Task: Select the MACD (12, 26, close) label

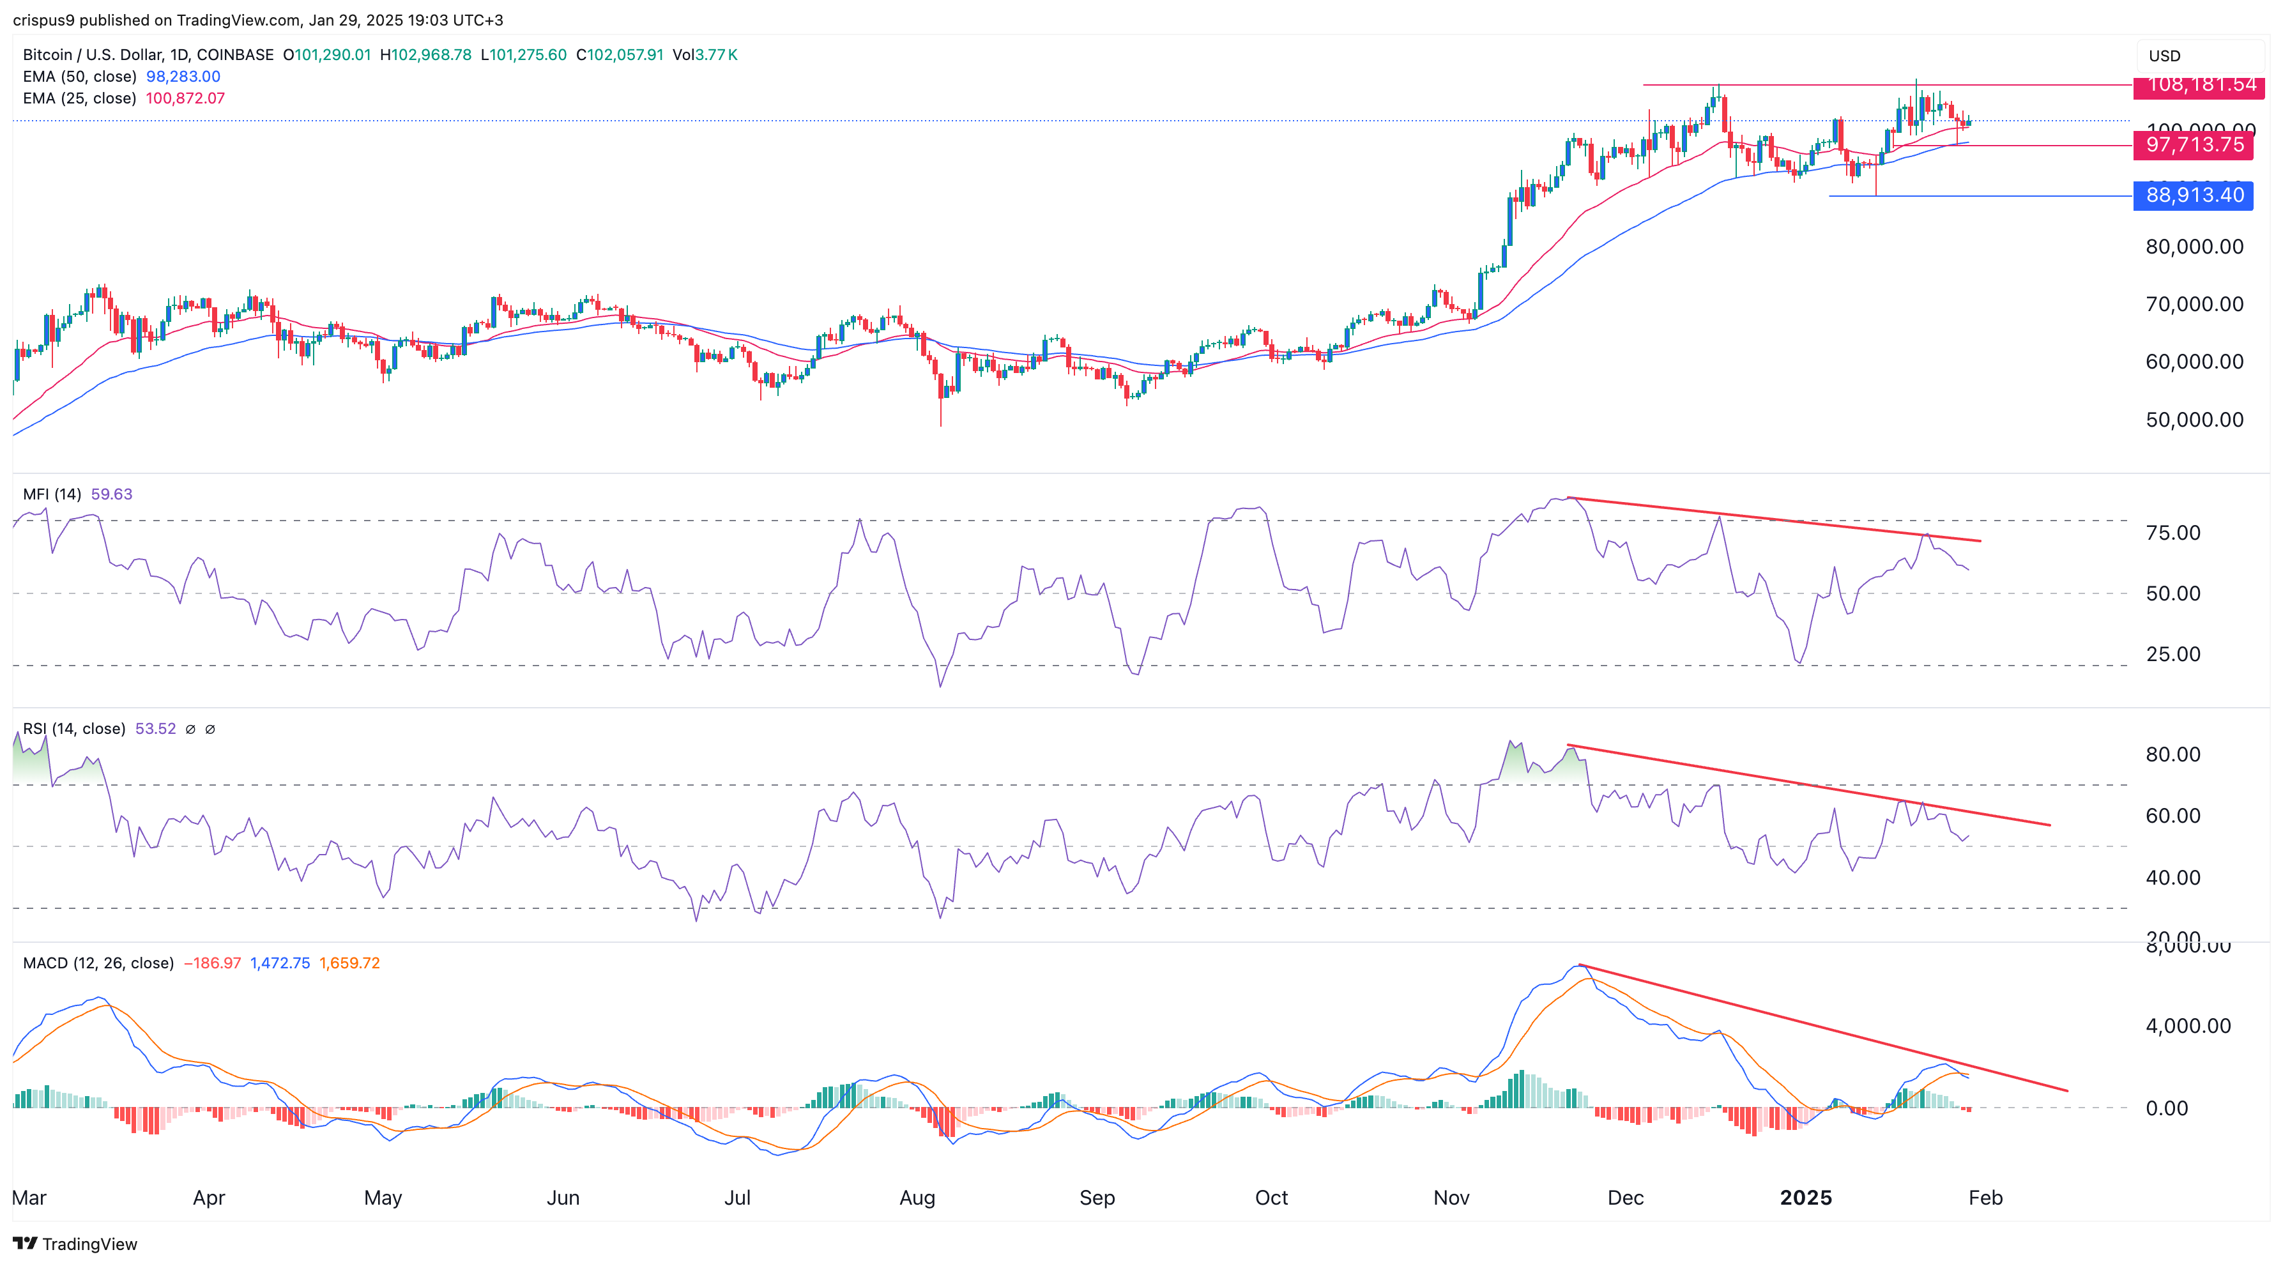Action: pyautogui.click(x=98, y=963)
